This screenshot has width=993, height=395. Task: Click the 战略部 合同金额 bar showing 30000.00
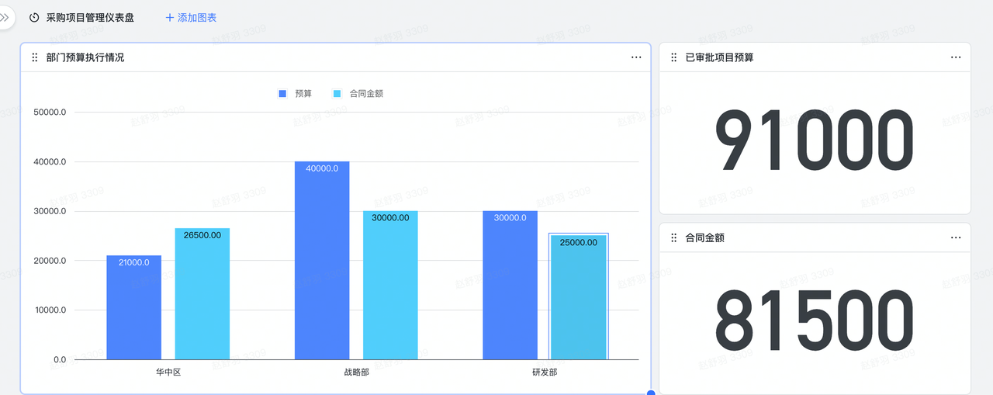[x=390, y=286]
